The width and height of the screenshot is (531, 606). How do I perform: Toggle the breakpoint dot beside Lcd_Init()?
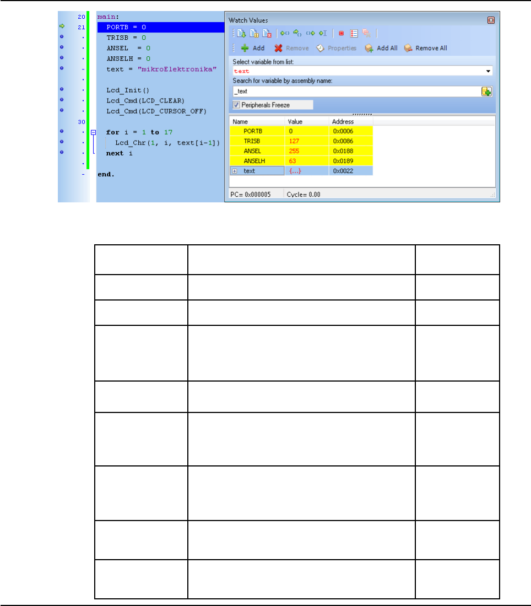pos(61,89)
